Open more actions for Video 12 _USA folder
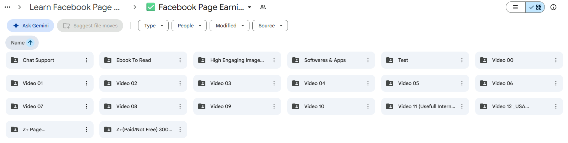Viewport: 568px width, 143px height. [556, 106]
